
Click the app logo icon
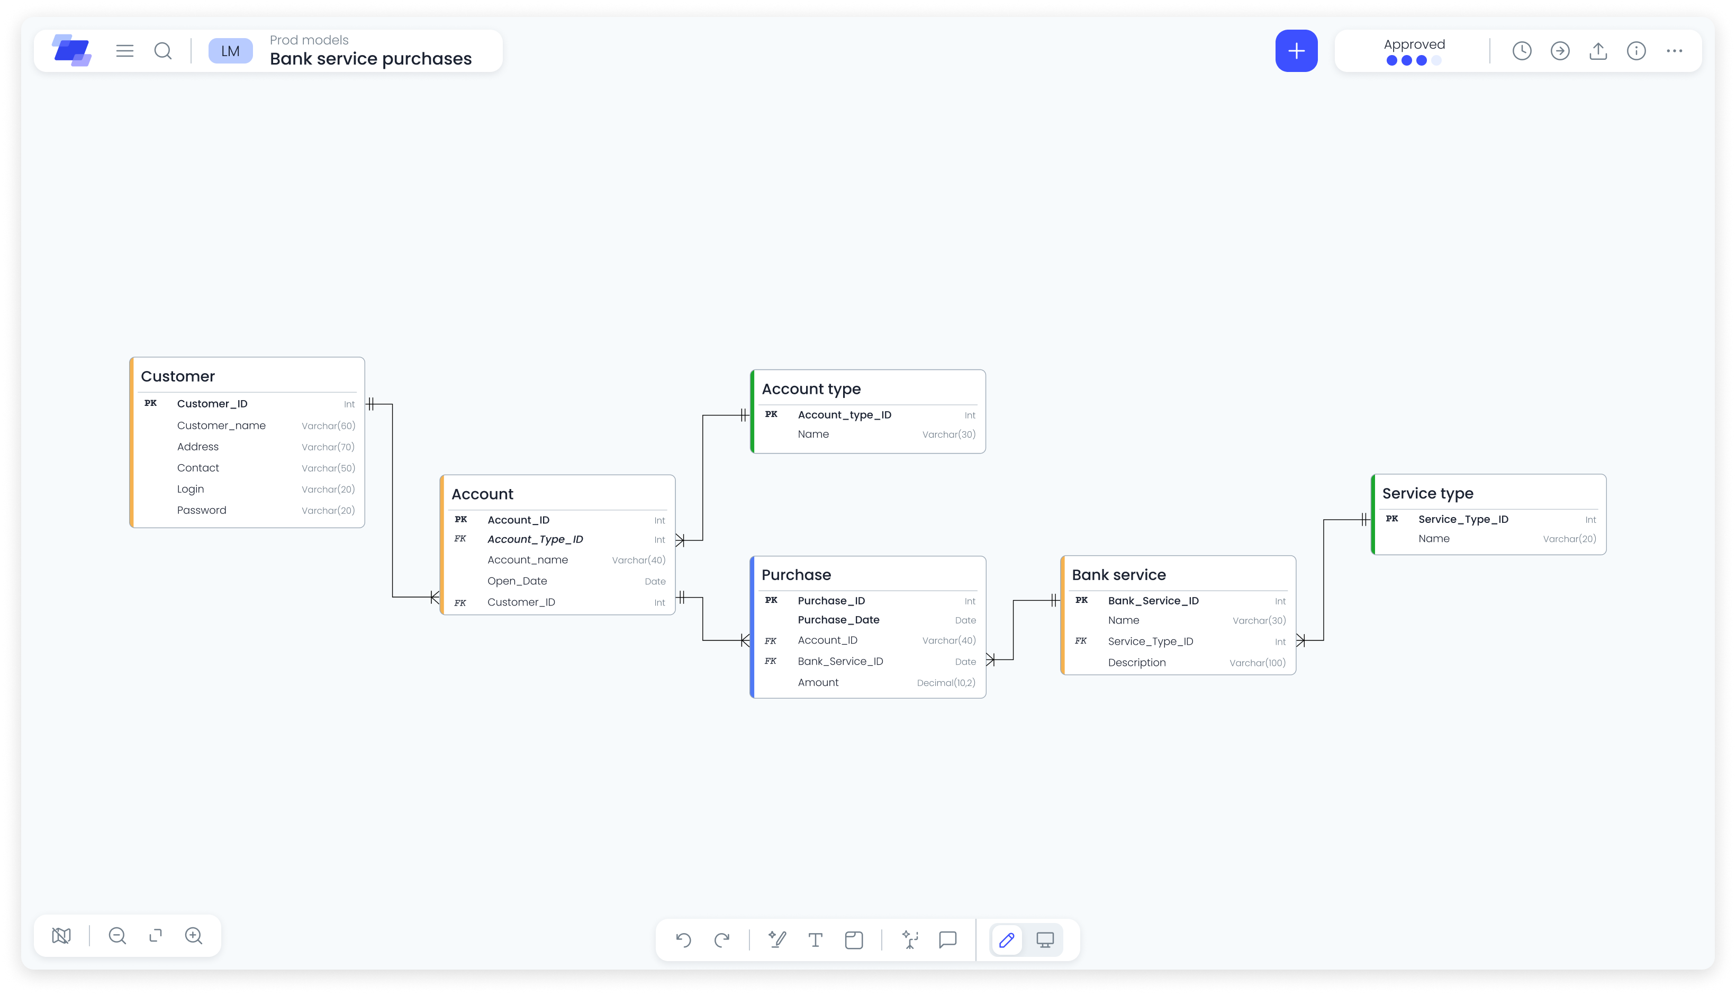[72, 51]
